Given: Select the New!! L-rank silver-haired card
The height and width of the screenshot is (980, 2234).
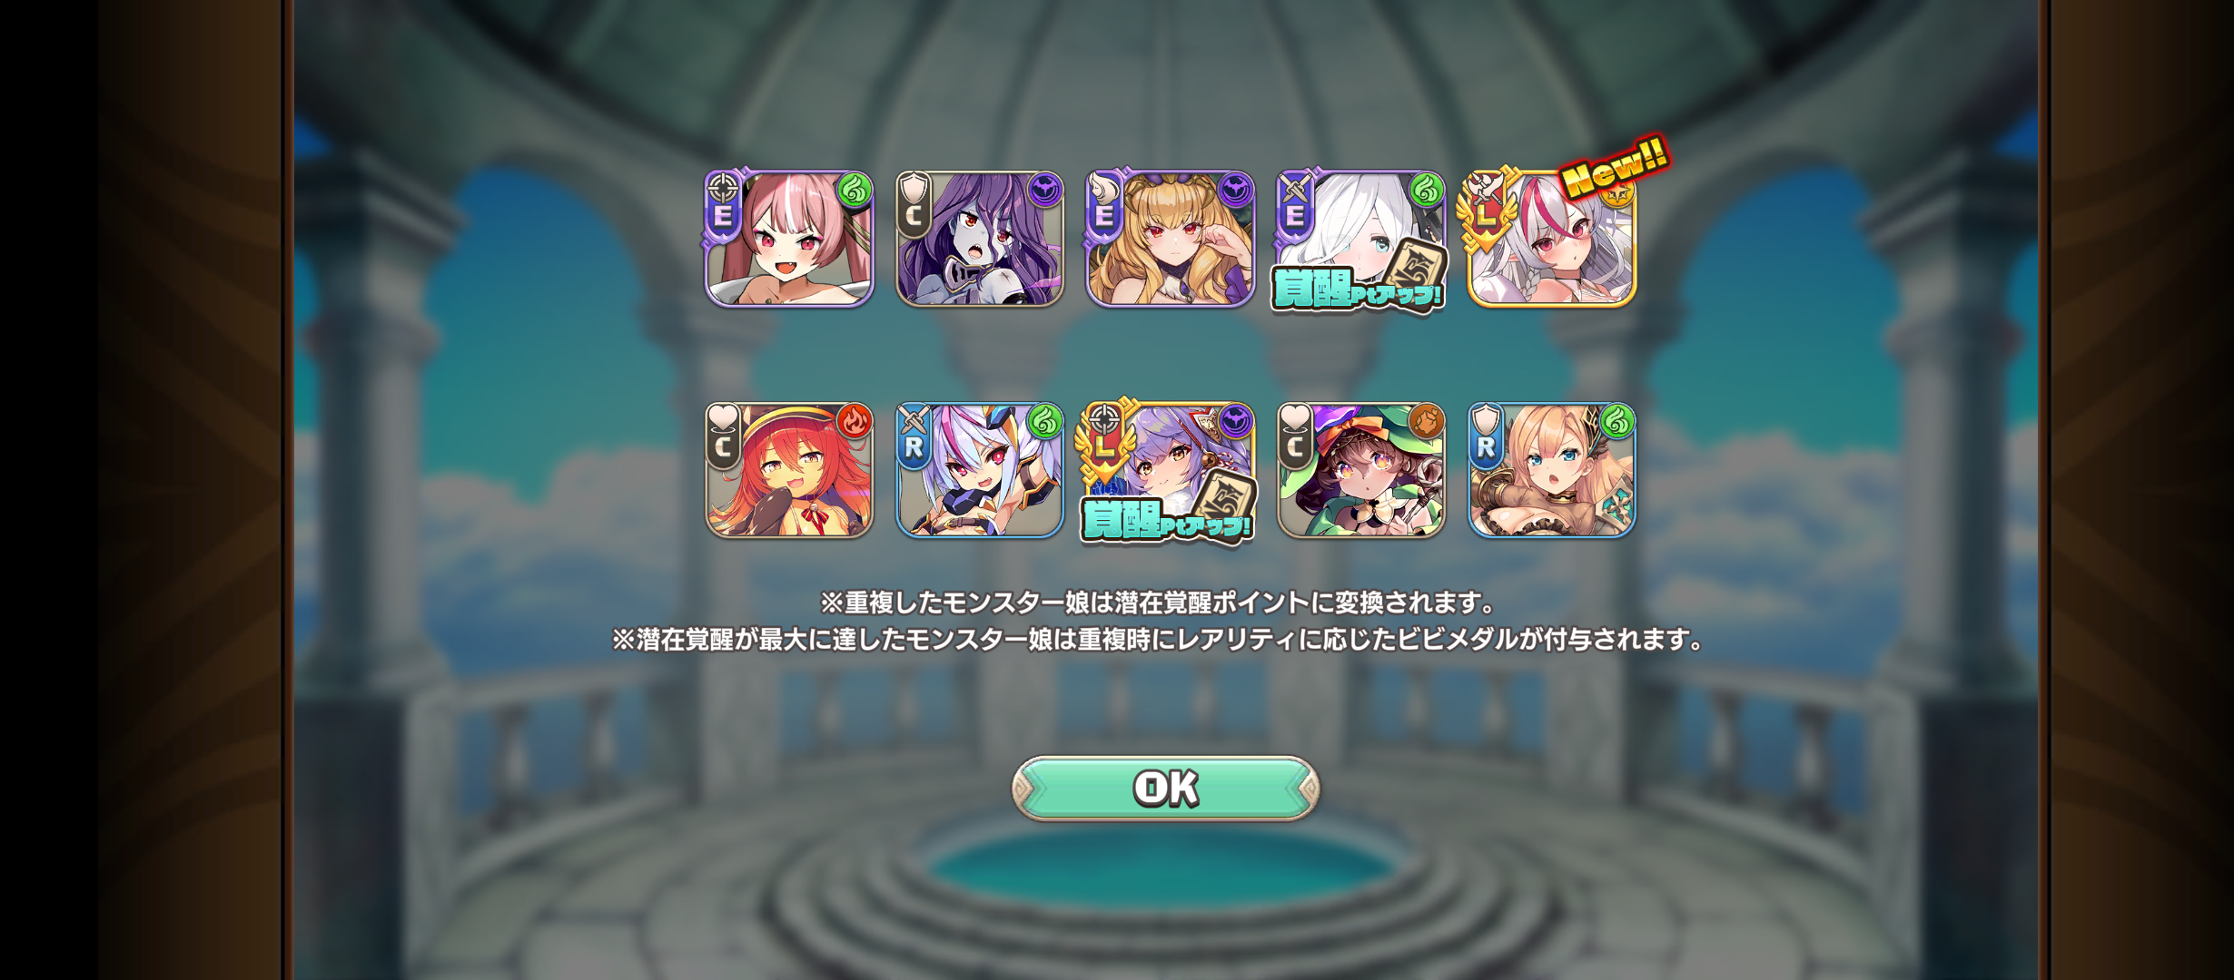Looking at the screenshot, I should pos(1551,238).
